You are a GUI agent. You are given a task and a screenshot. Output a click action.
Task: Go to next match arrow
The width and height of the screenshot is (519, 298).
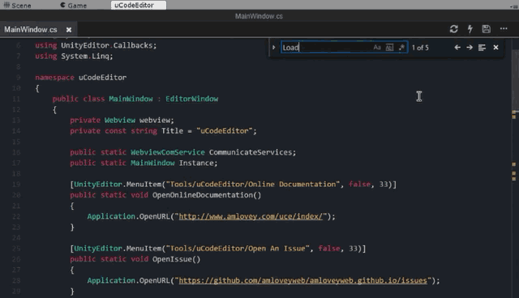[470, 48]
